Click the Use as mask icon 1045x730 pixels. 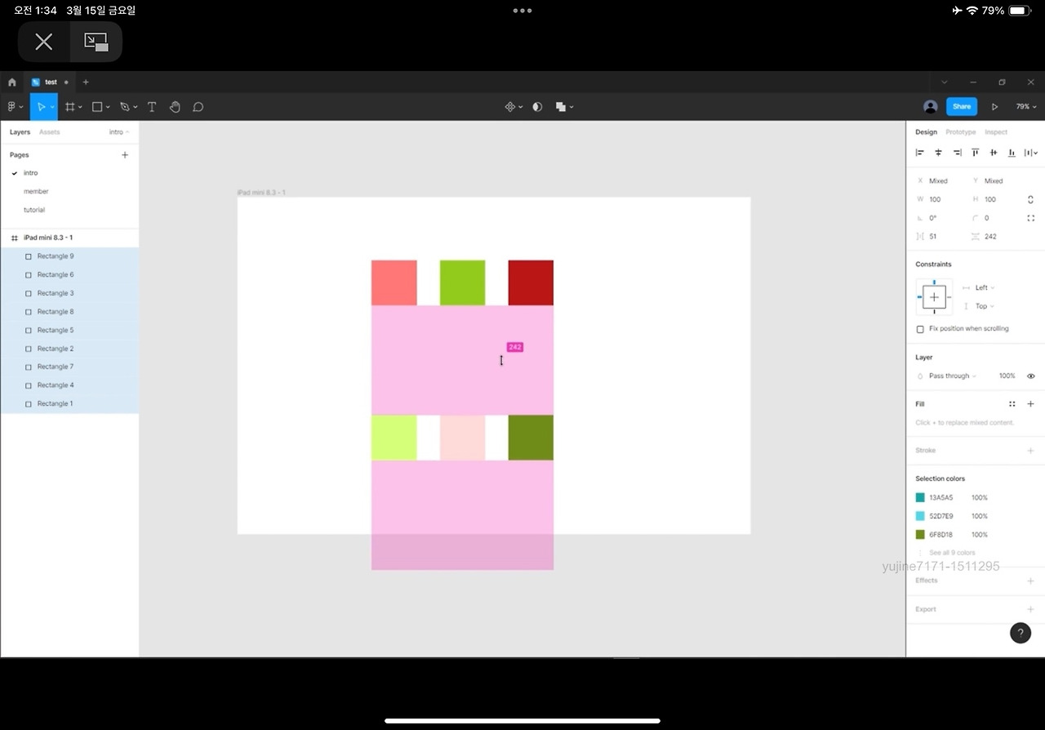537,107
